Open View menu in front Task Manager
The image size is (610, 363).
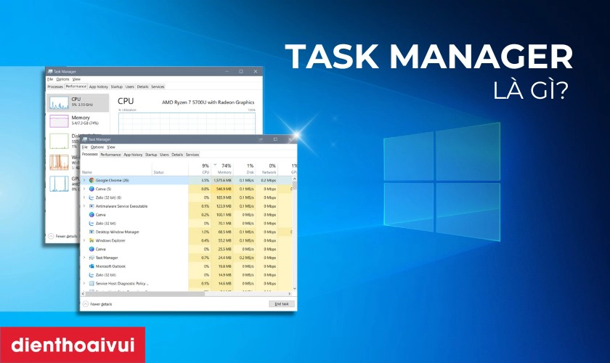[111, 147]
